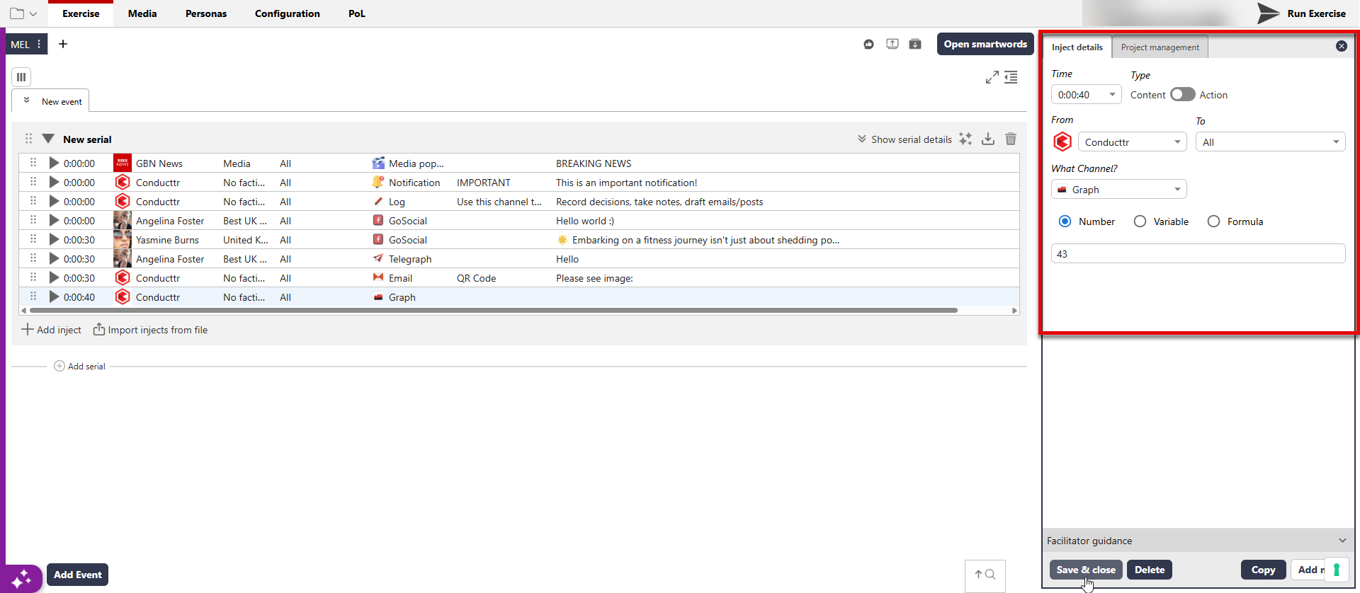Play the GBN News inject
This screenshot has width=1360, height=593.
(x=54, y=163)
